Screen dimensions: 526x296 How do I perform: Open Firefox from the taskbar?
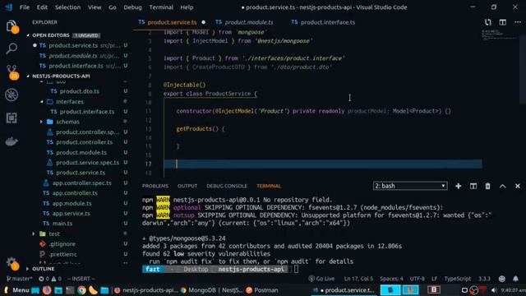pyautogui.click(x=47, y=290)
